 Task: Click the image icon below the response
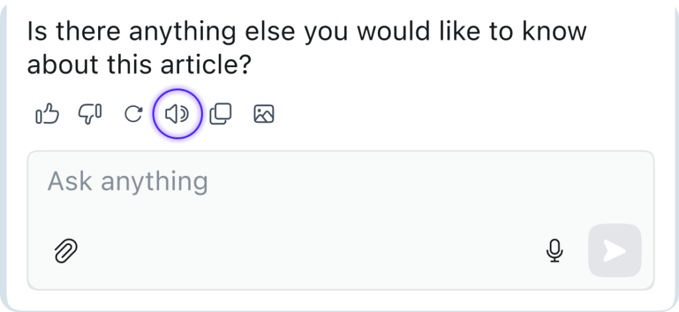264,115
